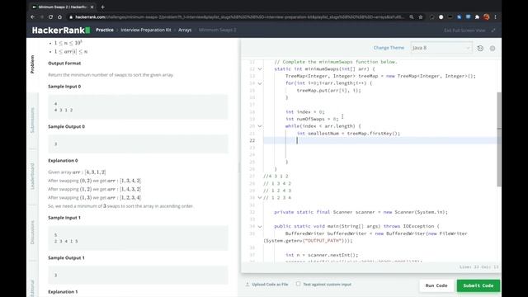Open the Chrome three-dot menu
The width and height of the screenshot is (528, 297).
pyautogui.click(x=495, y=16)
